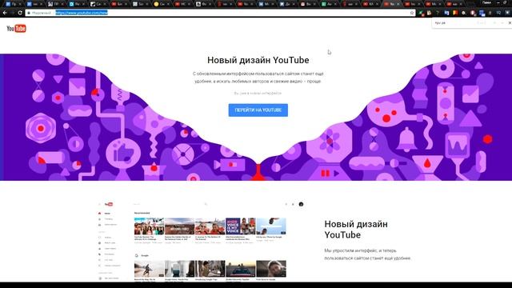Go back with the browser back arrow

pyautogui.click(x=5, y=13)
